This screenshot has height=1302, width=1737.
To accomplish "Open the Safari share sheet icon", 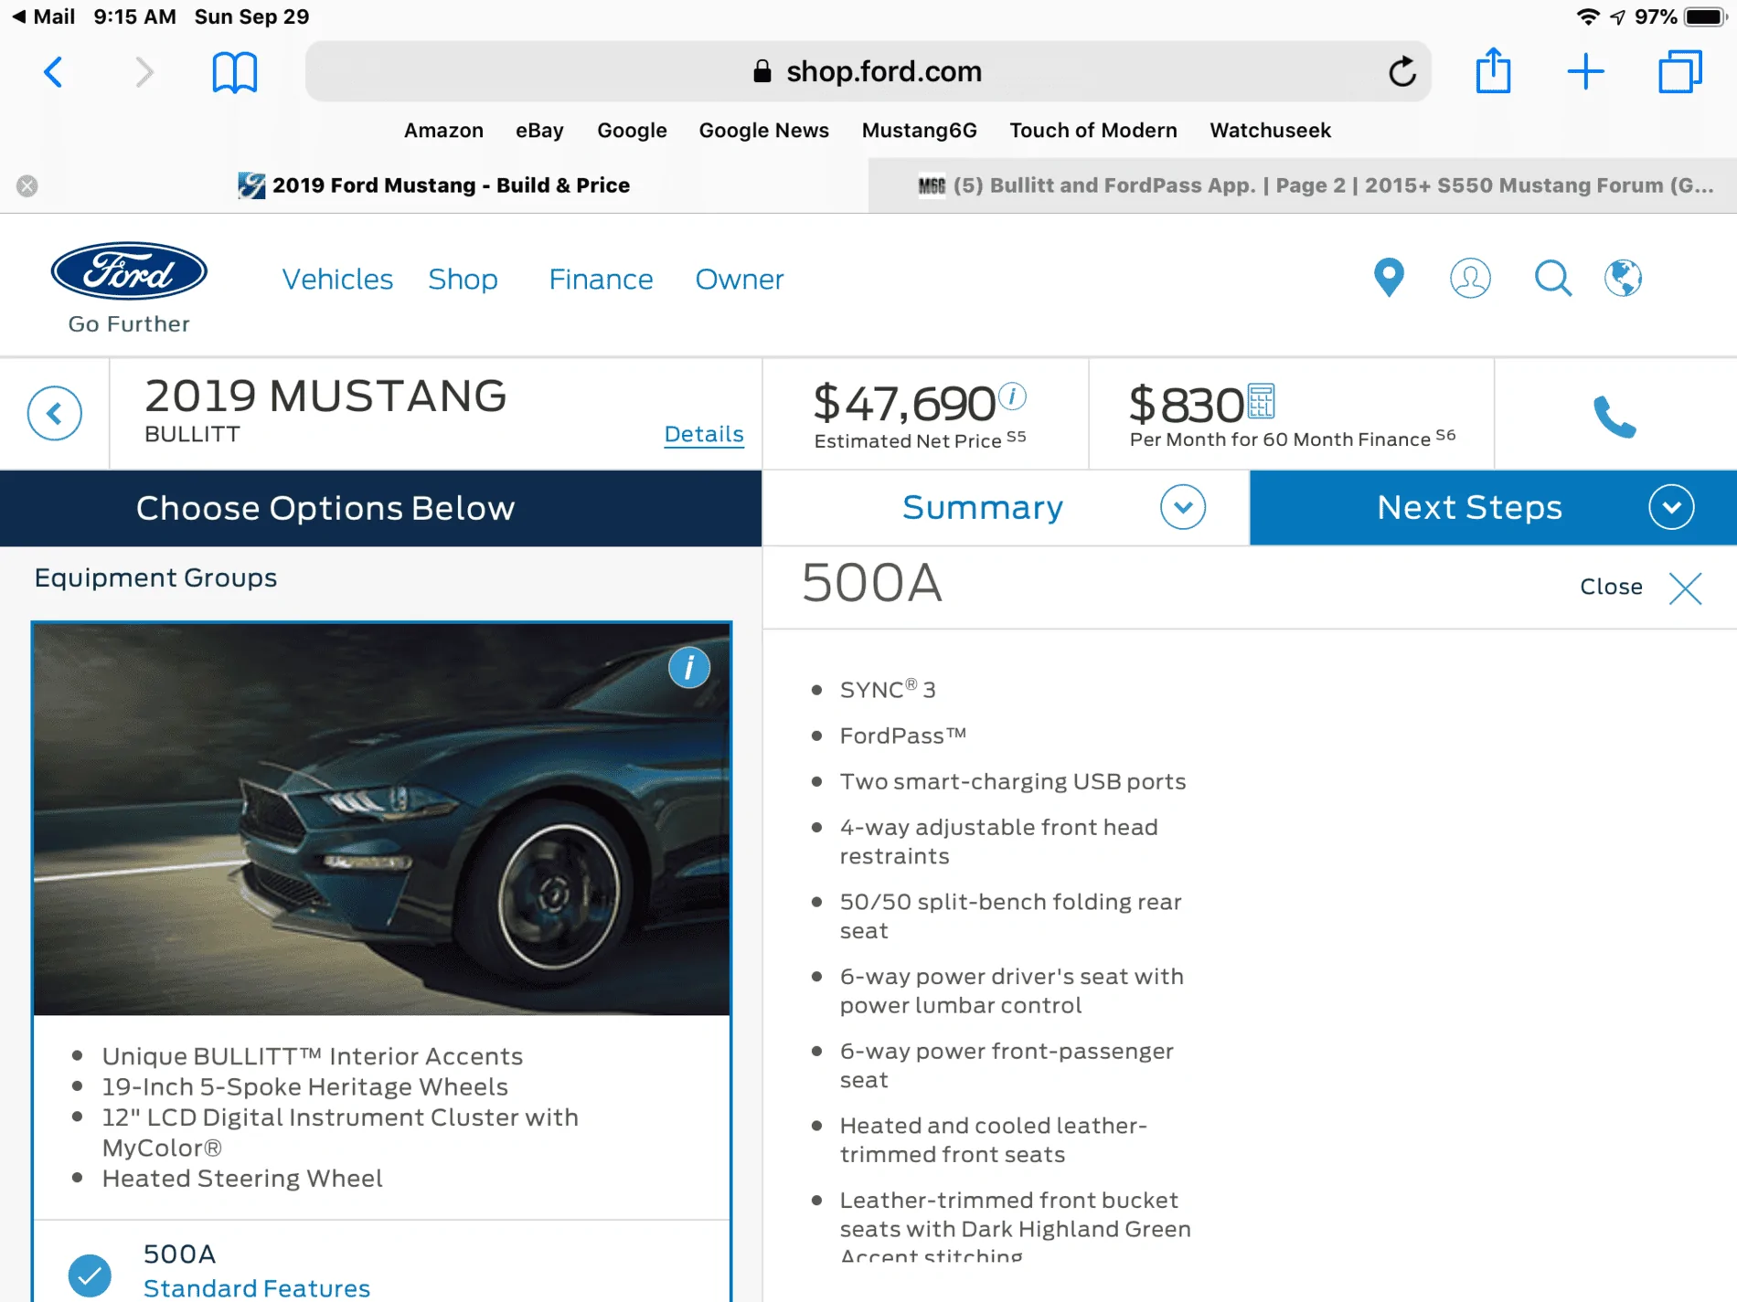I will coord(1493,69).
